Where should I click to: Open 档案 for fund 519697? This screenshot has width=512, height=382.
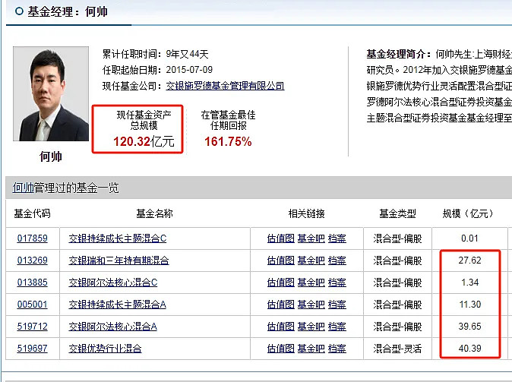pos(337,349)
